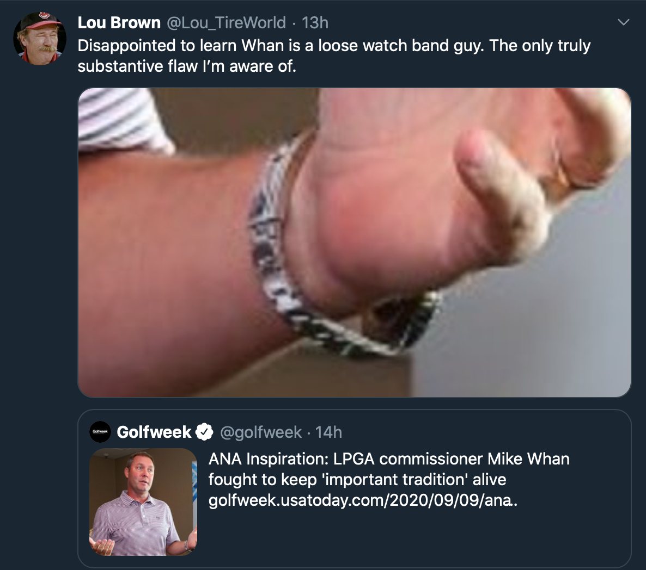Click the wrist watch in the photo
646x570 pixels.
click(x=342, y=247)
